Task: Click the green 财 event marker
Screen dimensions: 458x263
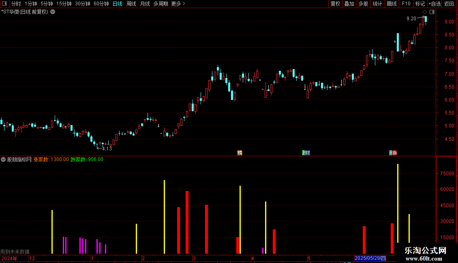Action: point(307,153)
